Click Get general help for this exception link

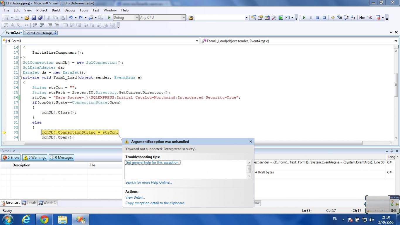click(x=152, y=162)
